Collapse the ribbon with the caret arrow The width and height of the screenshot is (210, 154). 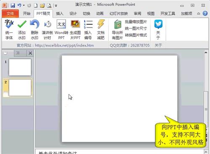(199, 13)
